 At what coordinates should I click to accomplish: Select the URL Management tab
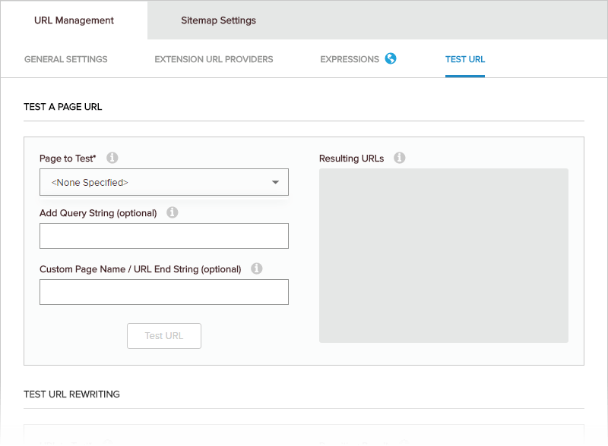74,20
